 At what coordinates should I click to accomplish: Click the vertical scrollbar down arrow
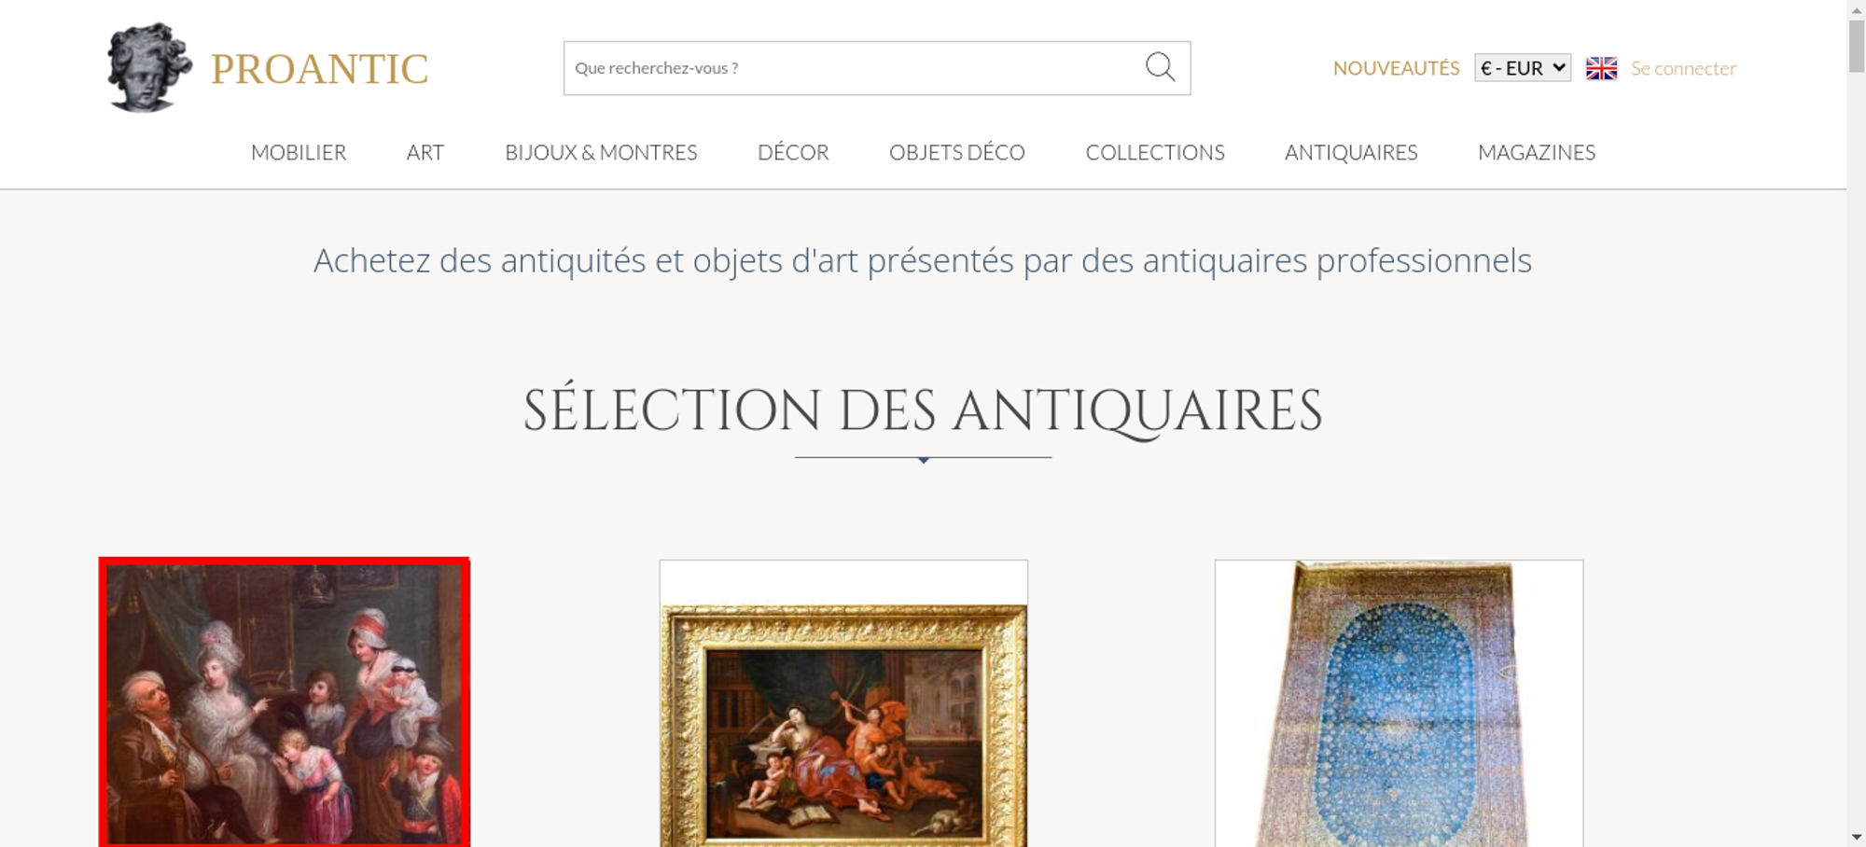(x=1857, y=838)
